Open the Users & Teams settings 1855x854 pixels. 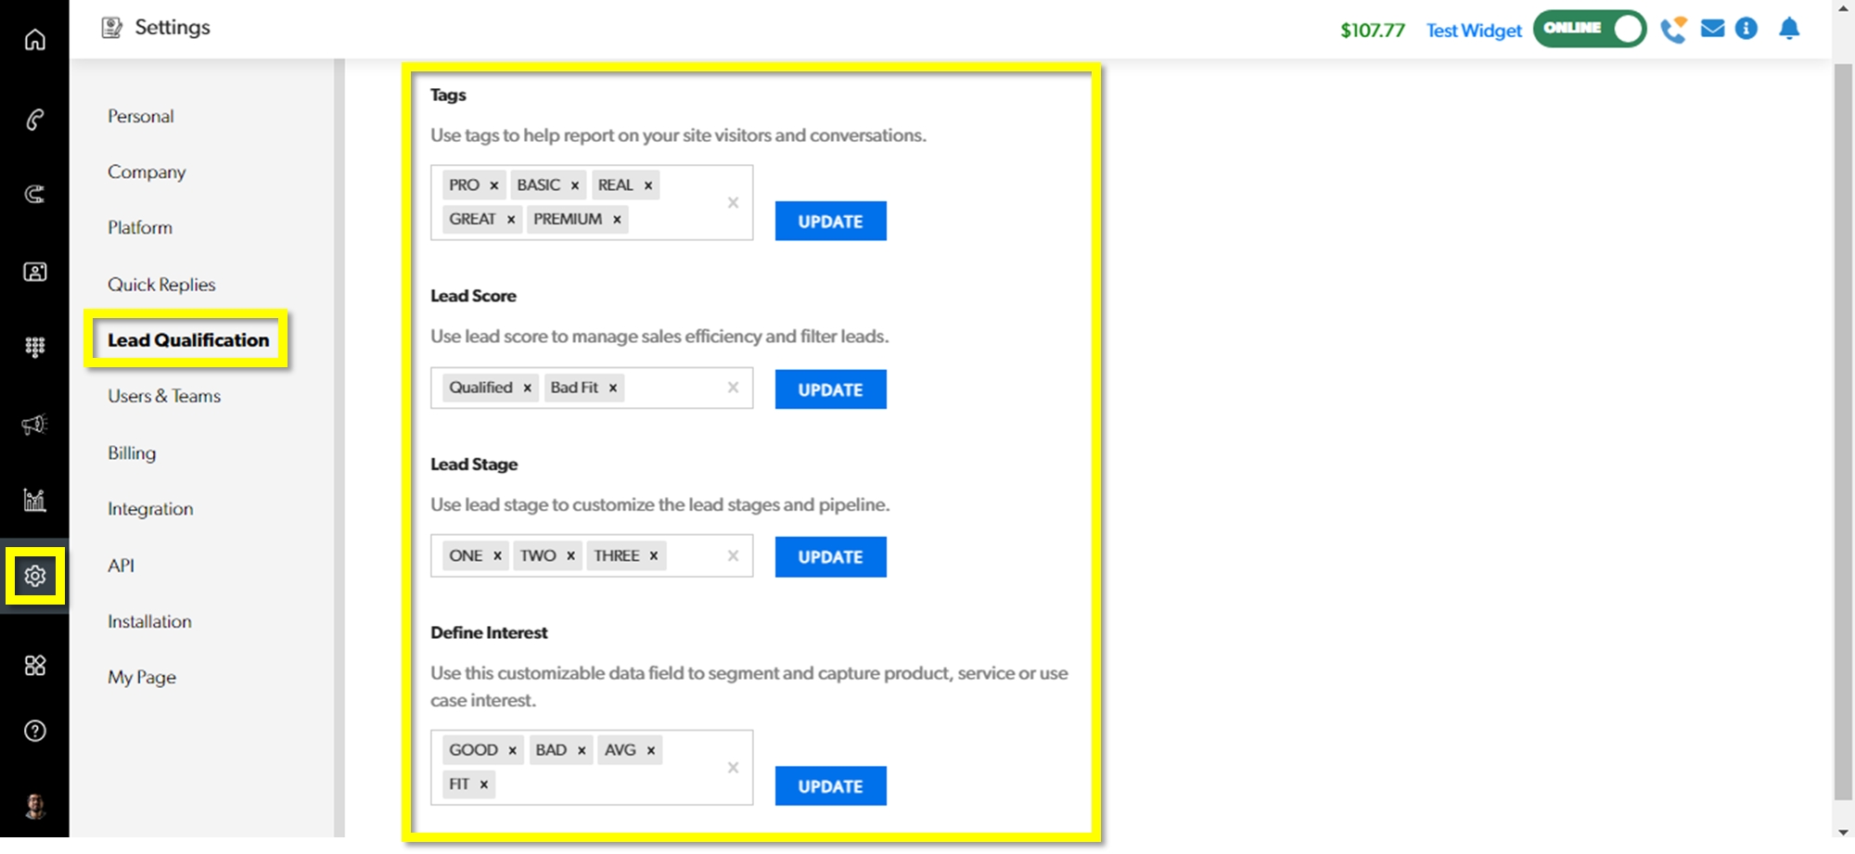tap(164, 396)
